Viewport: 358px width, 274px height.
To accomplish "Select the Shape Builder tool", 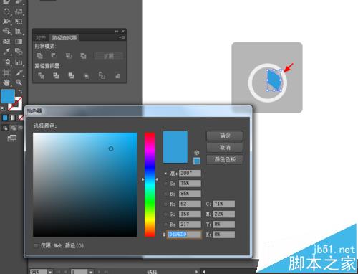I will coord(6,32).
